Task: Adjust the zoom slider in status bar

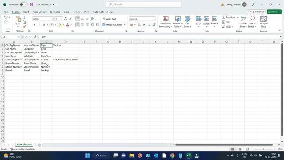Action: coord(264,149)
